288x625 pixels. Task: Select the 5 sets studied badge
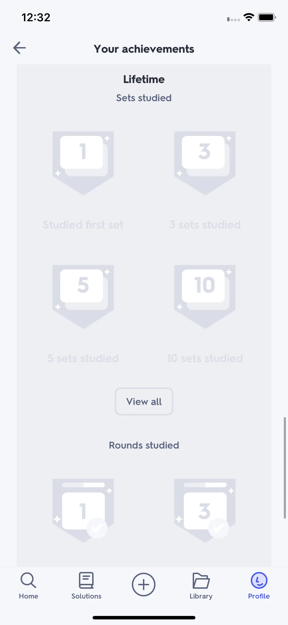(x=83, y=296)
